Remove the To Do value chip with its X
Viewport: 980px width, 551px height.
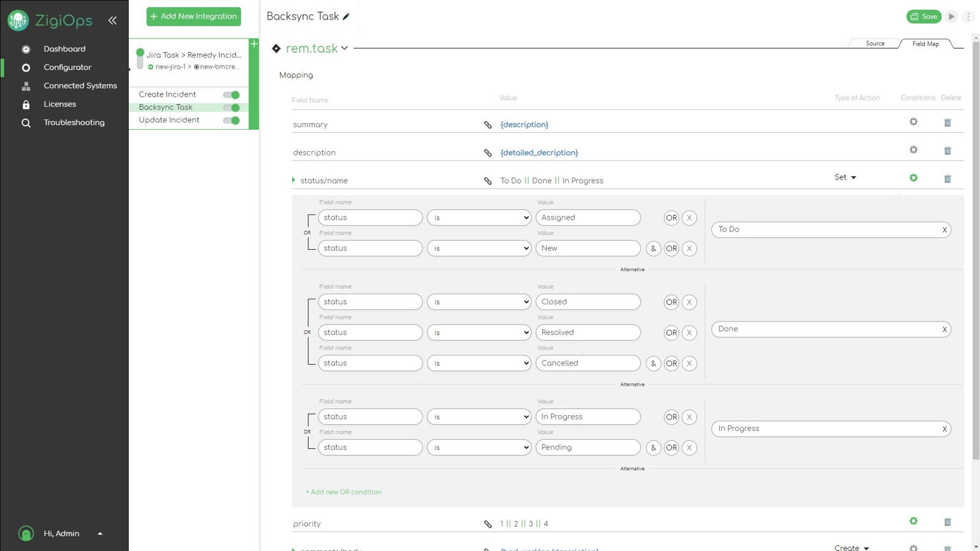944,230
